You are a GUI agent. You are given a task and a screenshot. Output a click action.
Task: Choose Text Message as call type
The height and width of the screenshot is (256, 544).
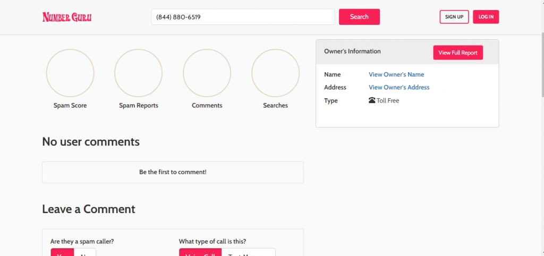coord(248,252)
